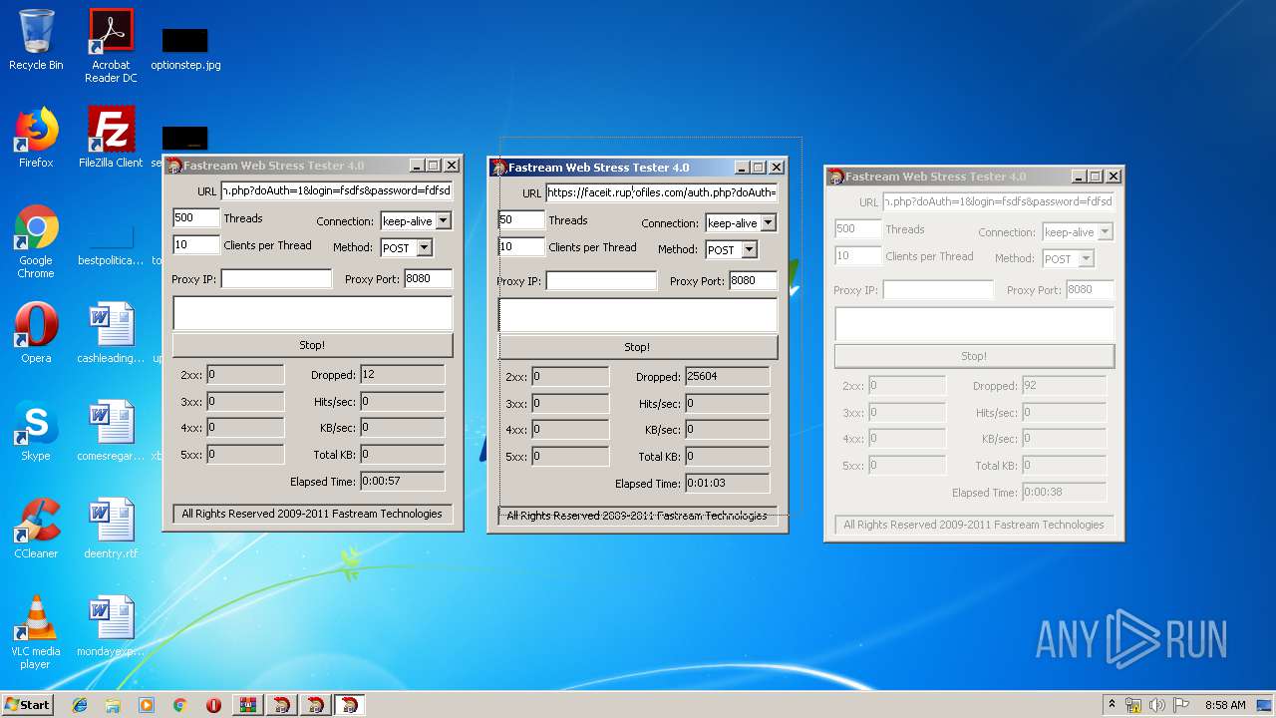Screen dimensions: 1276x718
Task: Open the Opera desktop shortcut
Action: click(36, 333)
